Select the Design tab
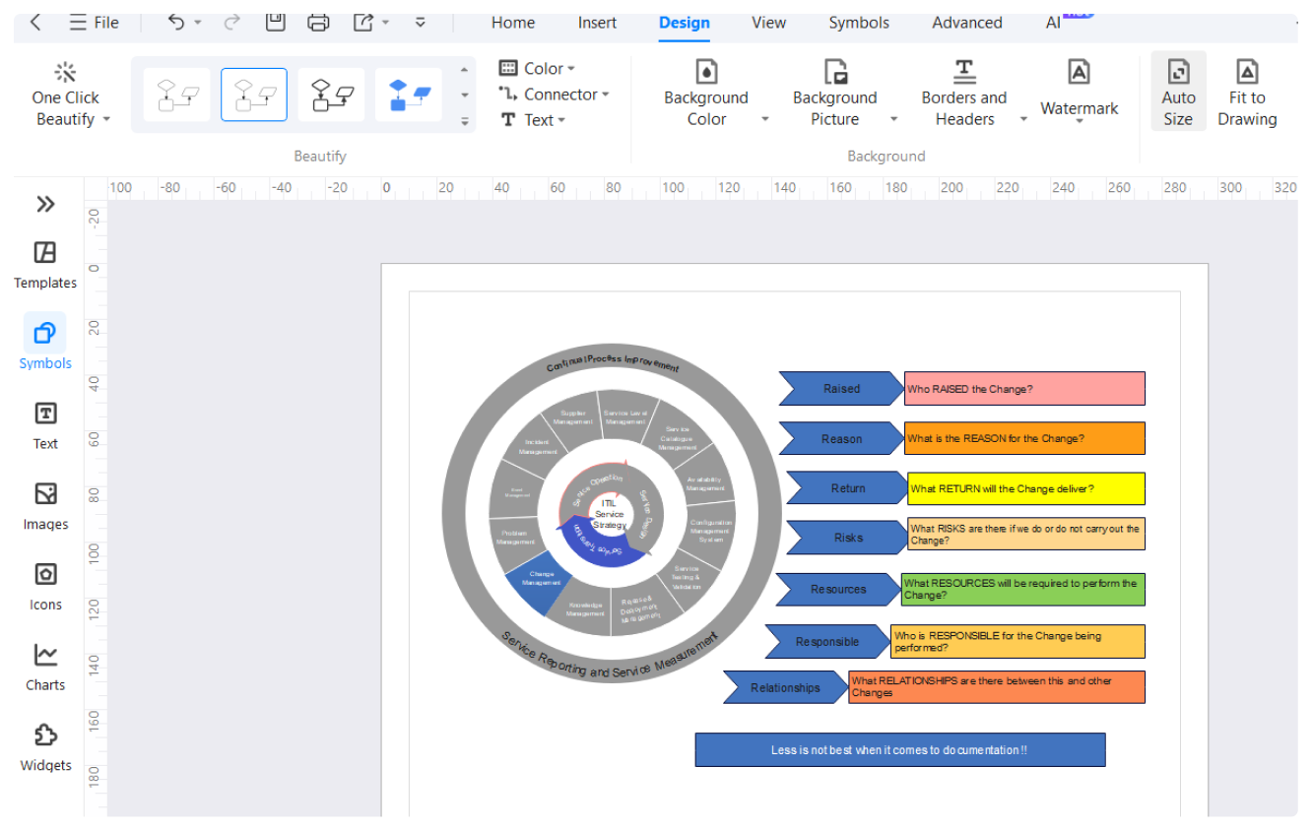The image size is (1312, 831). (x=685, y=23)
